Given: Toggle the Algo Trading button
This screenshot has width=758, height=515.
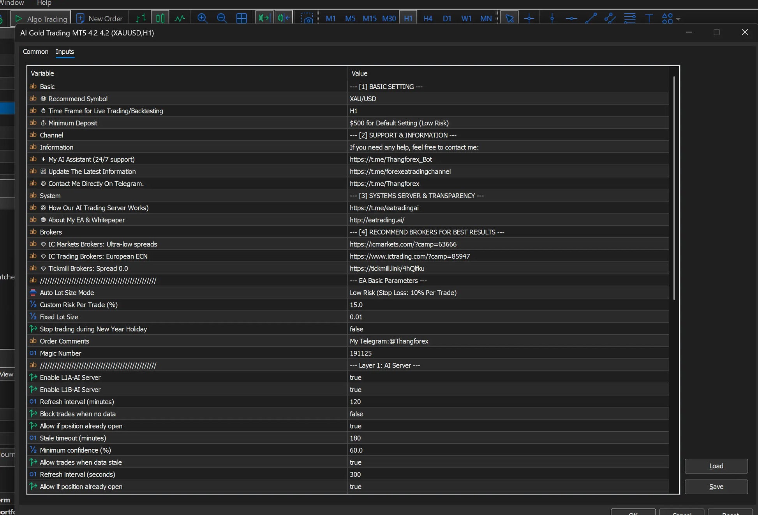Looking at the screenshot, I should point(41,18).
